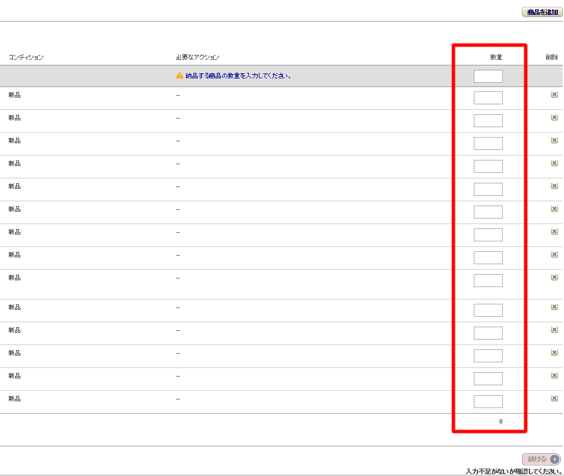Delete the twelfth 新品 row

tap(554, 353)
